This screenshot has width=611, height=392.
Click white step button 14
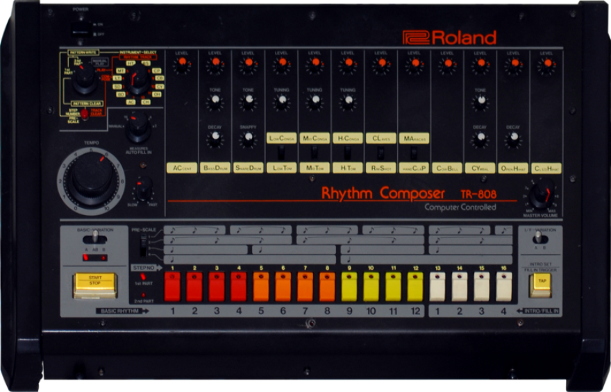[x=460, y=287]
